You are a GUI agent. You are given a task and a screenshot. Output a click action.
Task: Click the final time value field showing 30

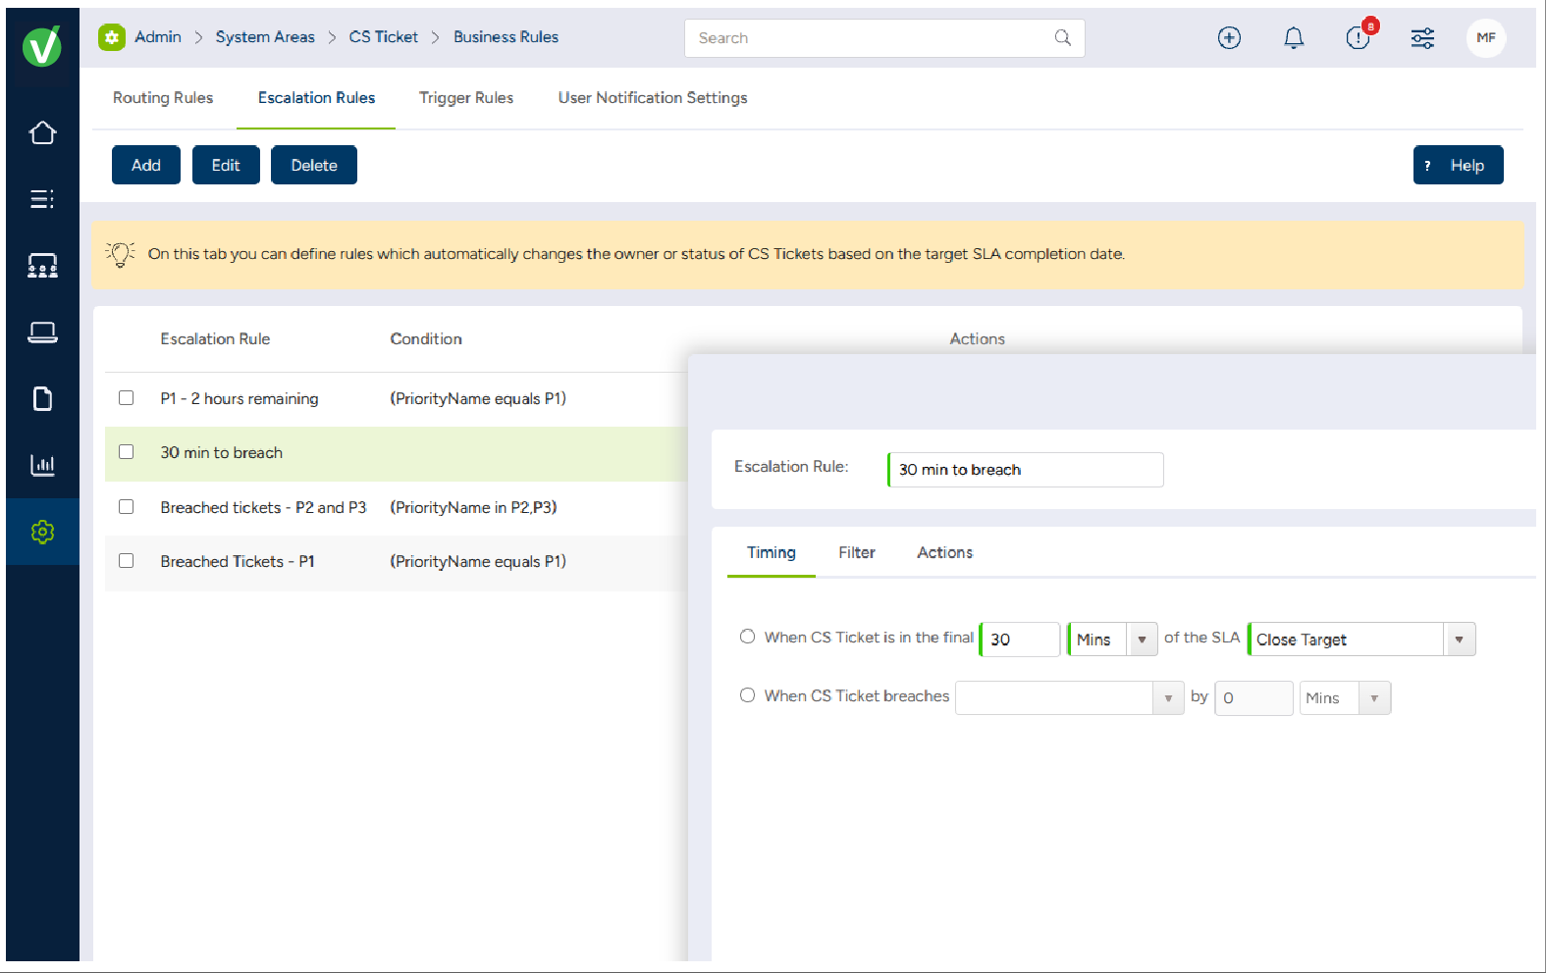tap(1020, 640)
